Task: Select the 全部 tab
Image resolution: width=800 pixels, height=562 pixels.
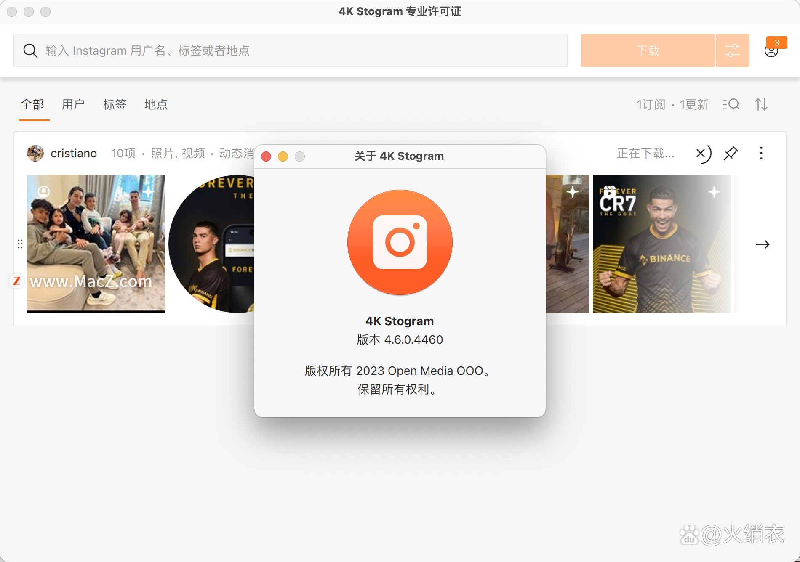Action: 32,104
